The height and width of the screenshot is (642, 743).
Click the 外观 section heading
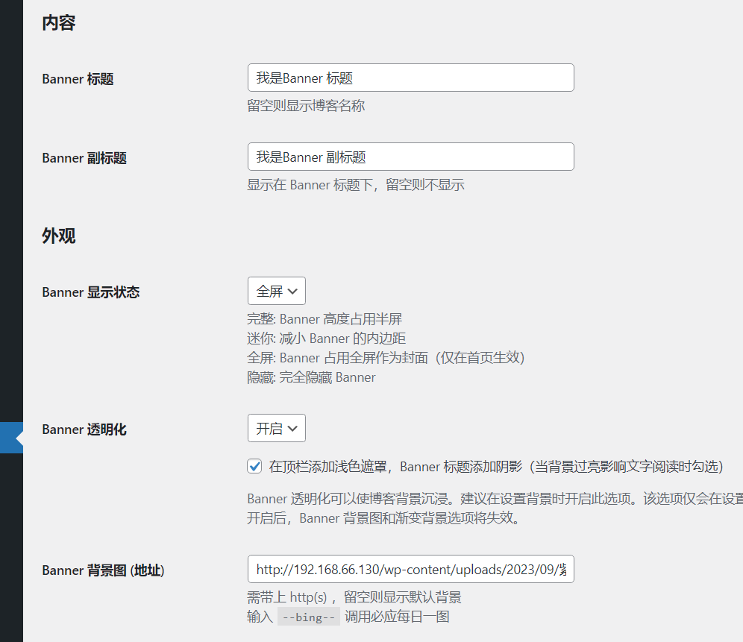[x=58, y=236]
